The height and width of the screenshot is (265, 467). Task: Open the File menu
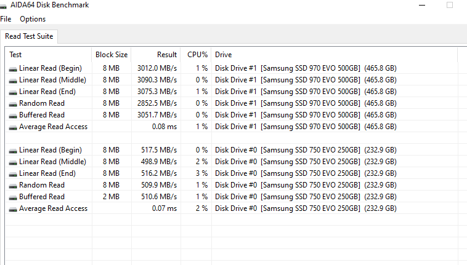coord(6,19)
